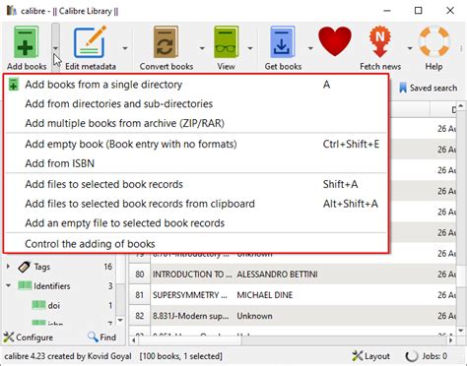This screenshot has width=467, height=366.
Task: Select Add an empty file to selected records
Action: point(196,223)
